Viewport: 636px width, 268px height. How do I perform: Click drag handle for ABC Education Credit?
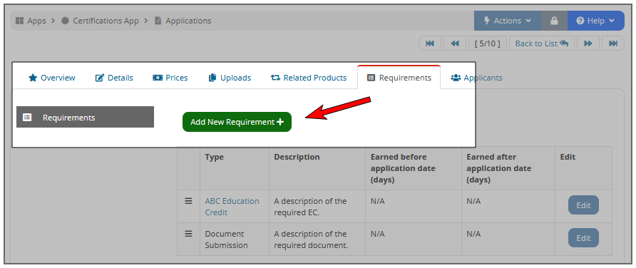click(x=188, y=201)
